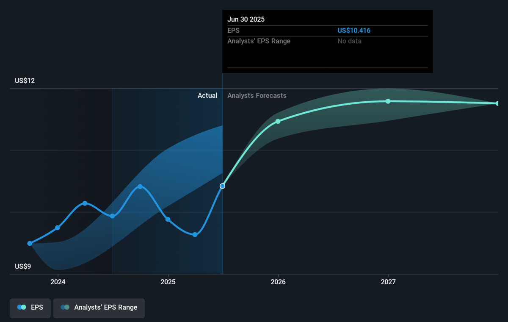Click the EPS trough point in early 2025
This screenshot has height=322, width=508.
point(195,235)
